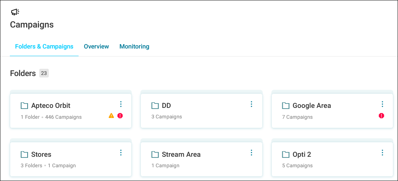Click the folders count badge showing 23
398x181 pixels.
44,73
